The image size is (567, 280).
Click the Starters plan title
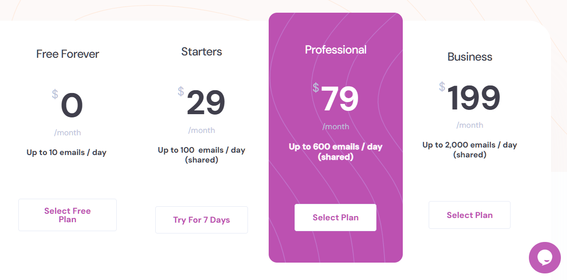(201, 52)
